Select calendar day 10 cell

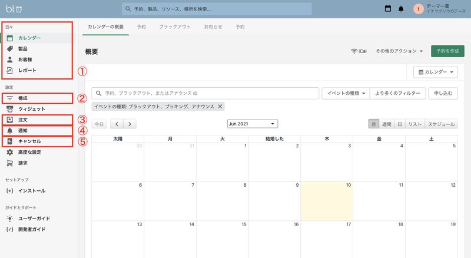click(x=327, y=201)
